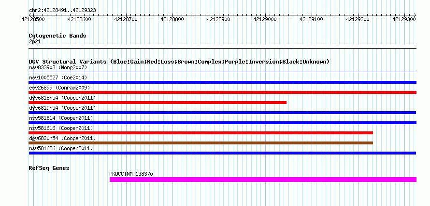Click ruler position 42129100
430x206 pixels.
coord(312,19)
